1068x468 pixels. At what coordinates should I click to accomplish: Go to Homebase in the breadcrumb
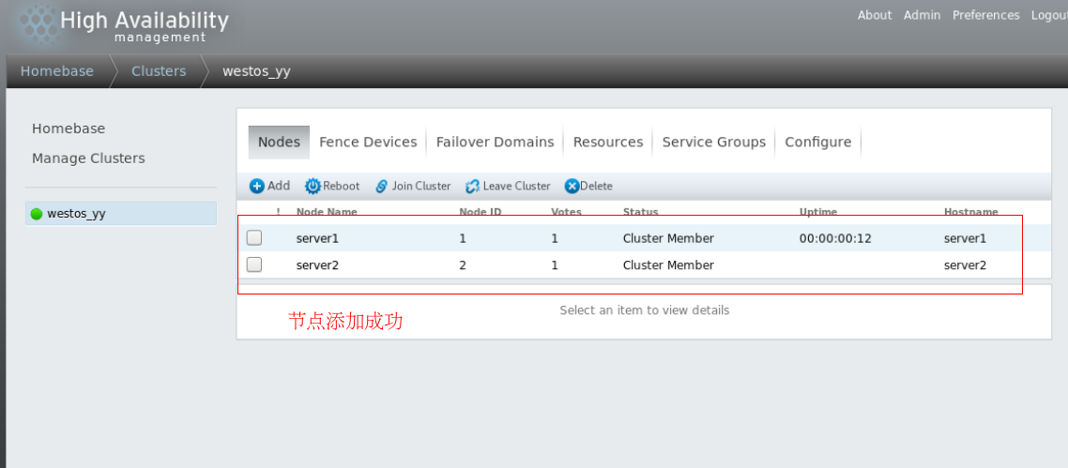tap(57, 70)
